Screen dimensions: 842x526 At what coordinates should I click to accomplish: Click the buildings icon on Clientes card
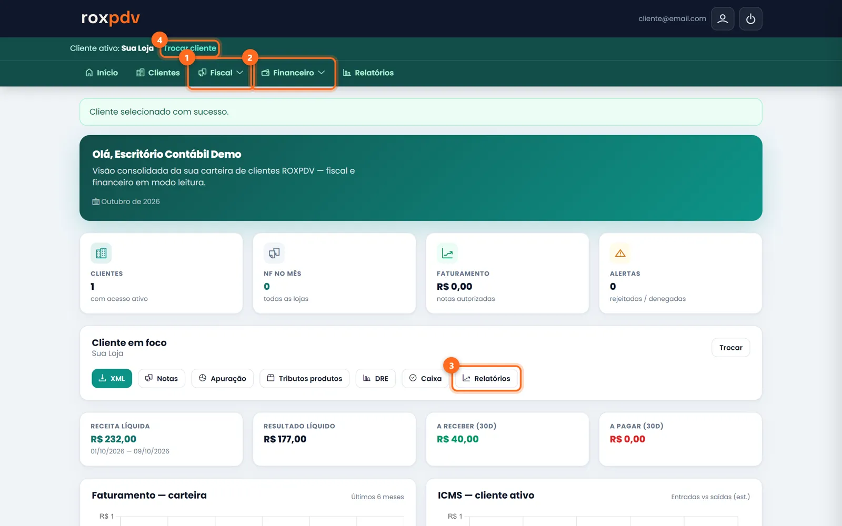click(x=101, y=253)
